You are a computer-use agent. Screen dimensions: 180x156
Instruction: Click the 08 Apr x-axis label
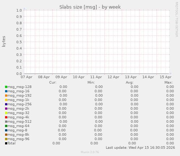[x=44, y=77]
